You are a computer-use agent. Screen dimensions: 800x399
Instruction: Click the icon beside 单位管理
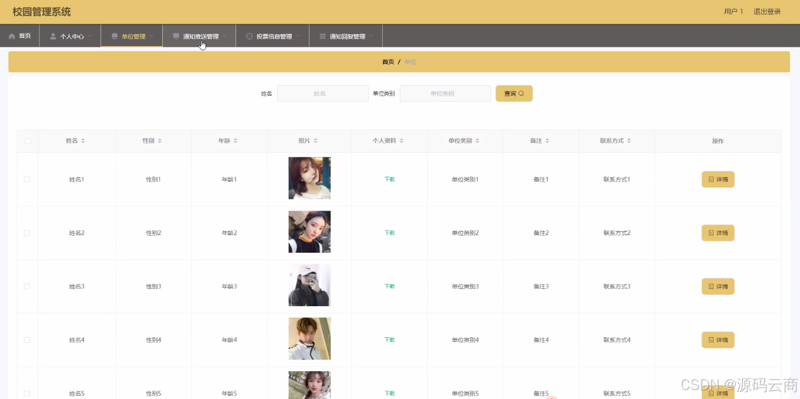[x=114, y=37]
